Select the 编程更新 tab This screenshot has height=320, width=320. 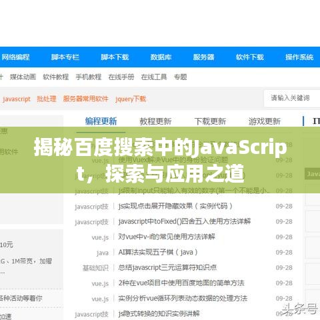[101, 121]
